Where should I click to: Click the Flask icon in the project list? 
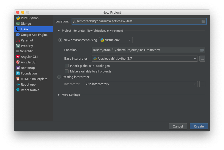pyautogui.click(x=18, y=29)
